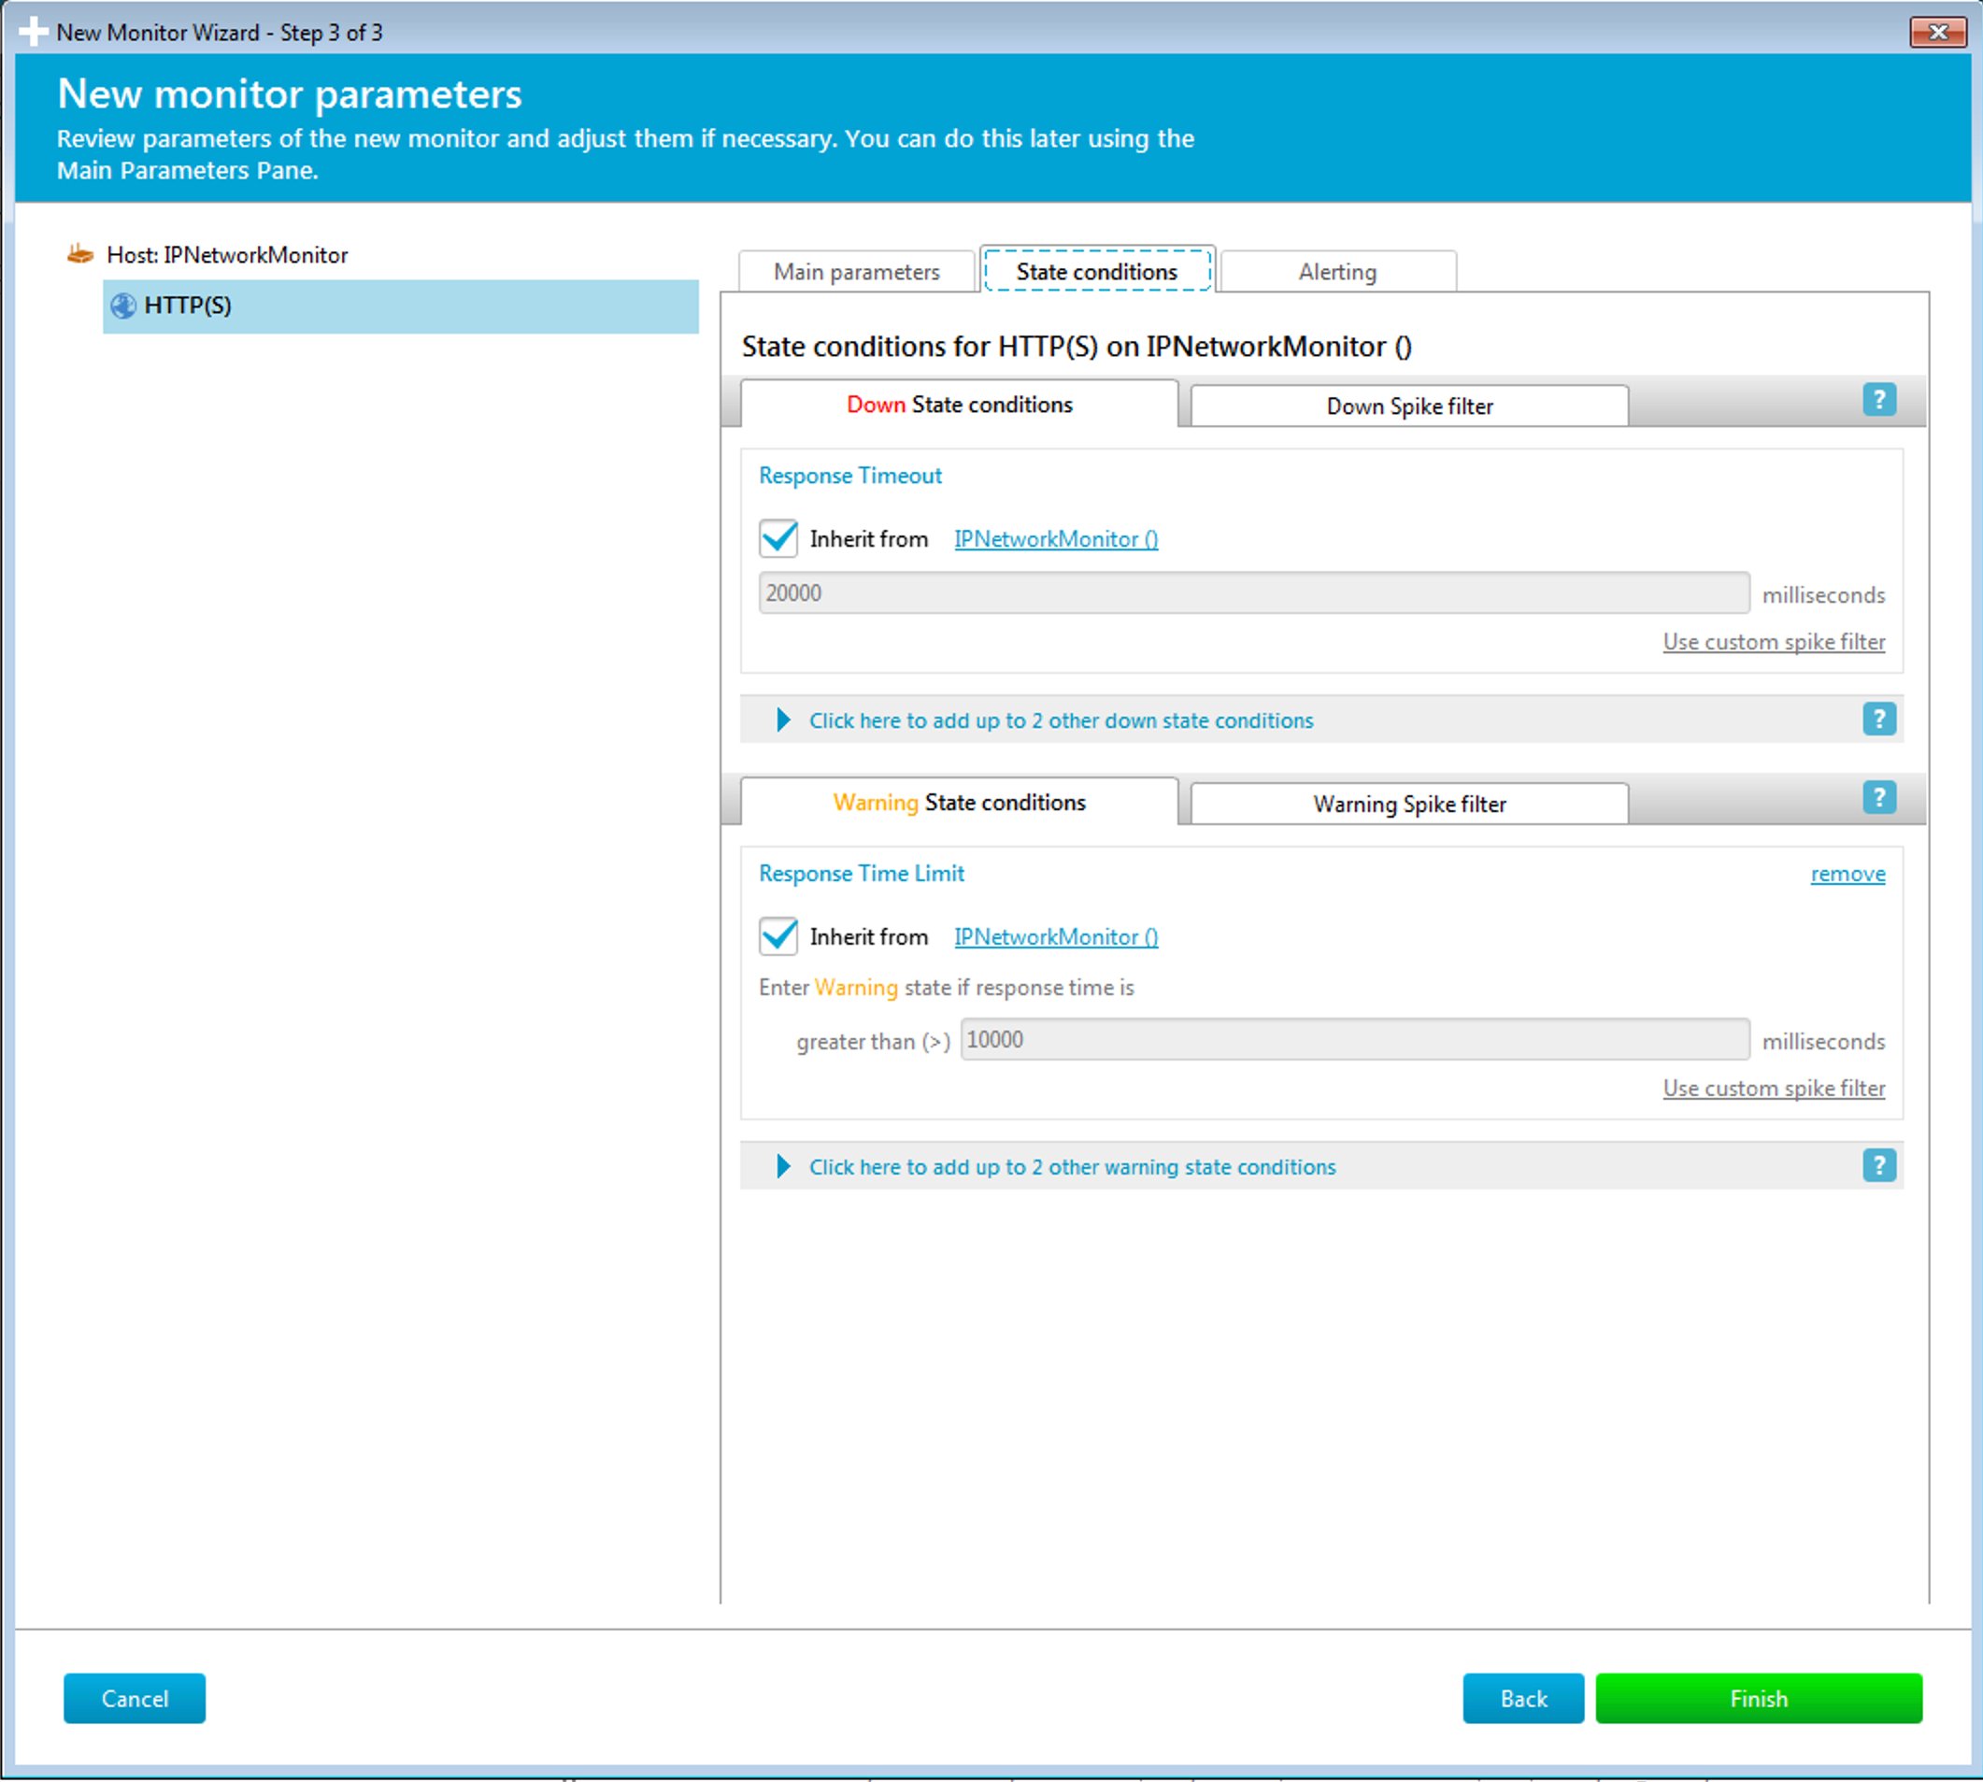Open help for adding down state conditions
This screenshot has width=1983, height=1782.
[x=1879, y=720]
